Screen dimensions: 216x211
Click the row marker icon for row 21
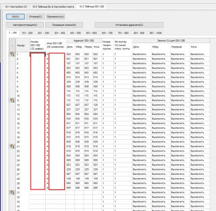coord(12,146)
